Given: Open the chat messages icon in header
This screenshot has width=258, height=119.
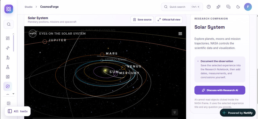Looking at the screenshot, I should (x=228, y=7).
